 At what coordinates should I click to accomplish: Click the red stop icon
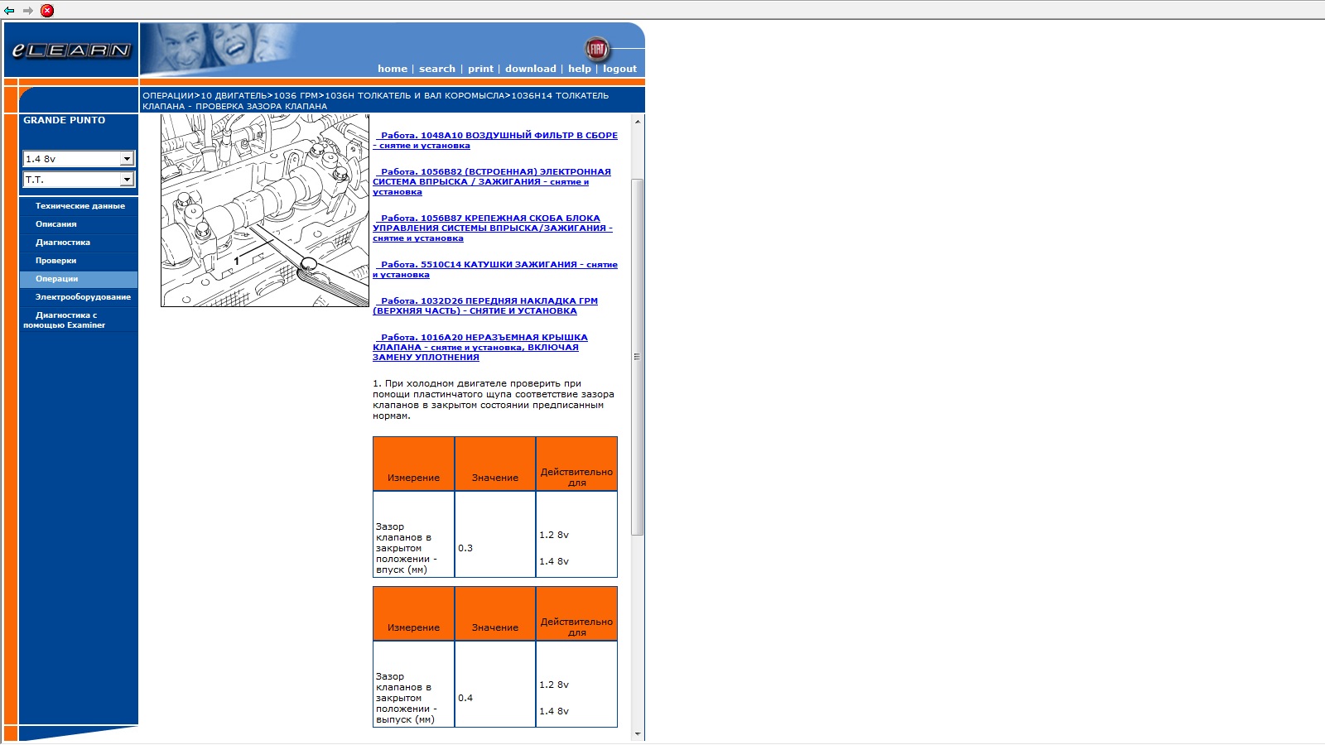(47, 11)
